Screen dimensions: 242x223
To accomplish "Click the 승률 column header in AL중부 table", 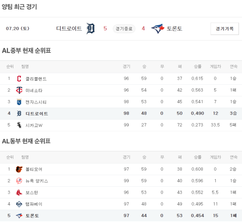I will click(198, 67).
